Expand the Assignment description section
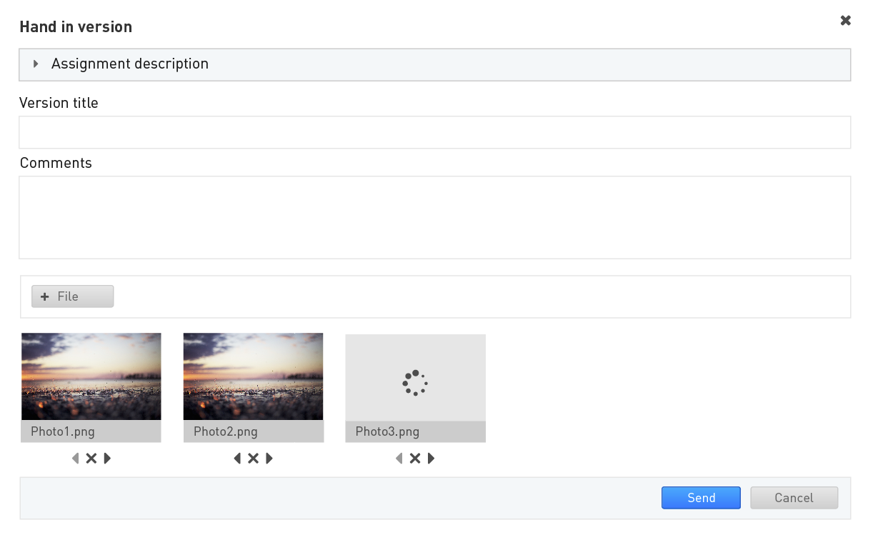Viewport: 873px width, 535px height. point(434,64)
